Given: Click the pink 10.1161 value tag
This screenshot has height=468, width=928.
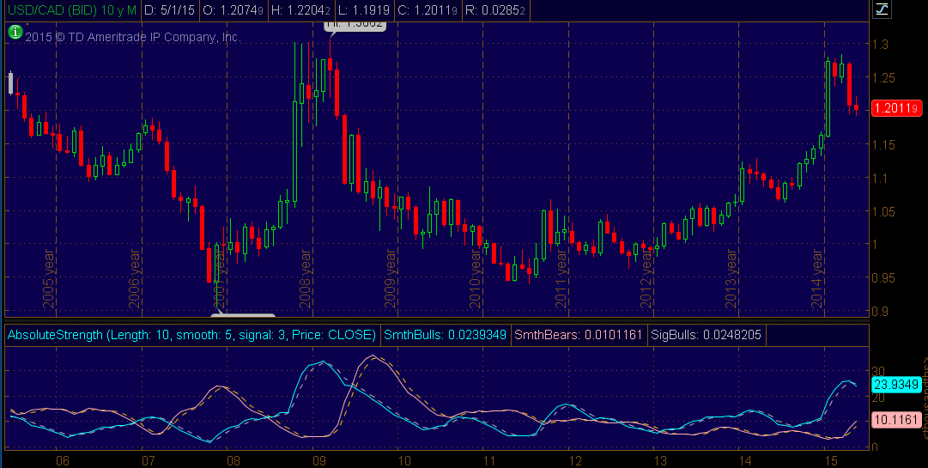Looking at the screenshot, I should (896, 421).
